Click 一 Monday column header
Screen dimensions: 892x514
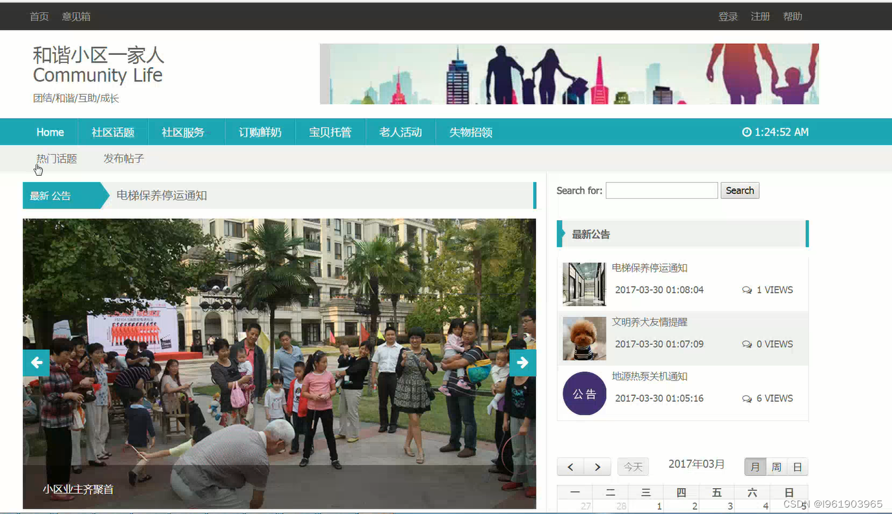(x=575, y=493)
